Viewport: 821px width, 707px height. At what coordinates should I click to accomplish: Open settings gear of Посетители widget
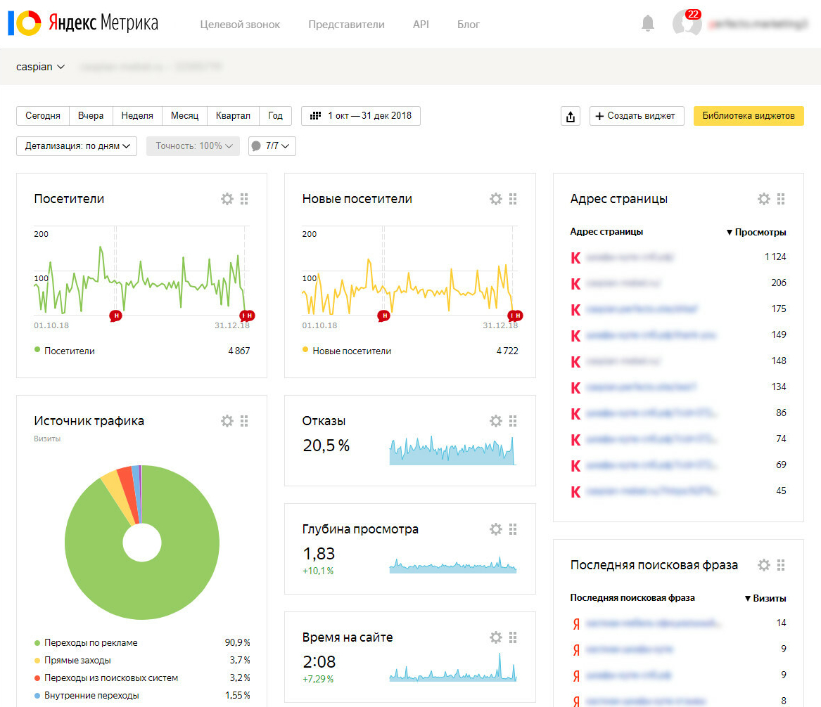pos(227,199)
